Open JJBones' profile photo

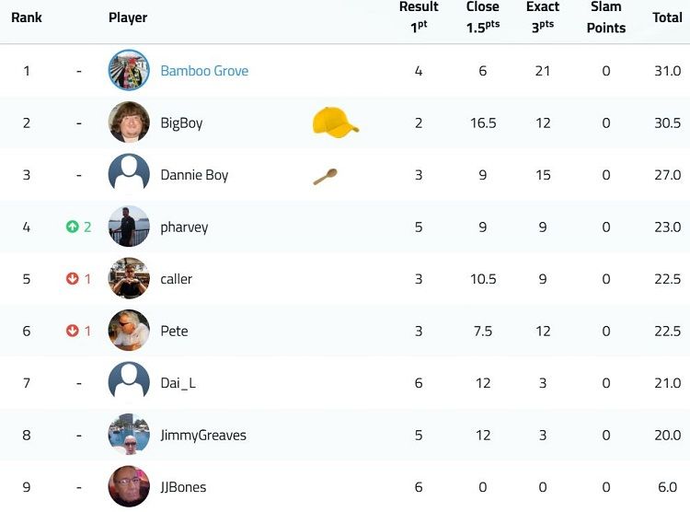coord(129,486)
